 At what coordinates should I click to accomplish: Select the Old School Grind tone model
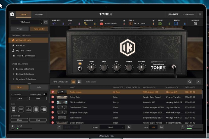point(126,102)
